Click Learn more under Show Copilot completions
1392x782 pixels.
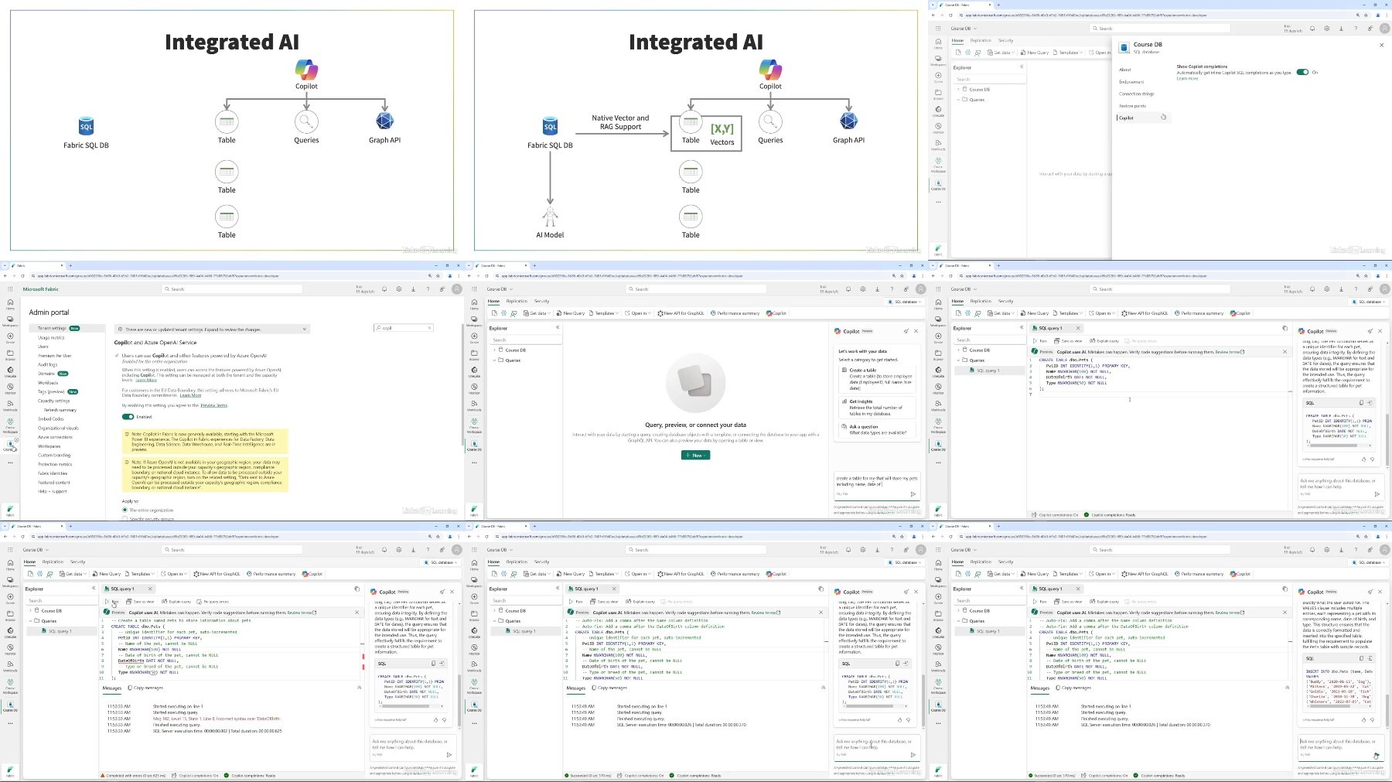[x=1187, y=79]
